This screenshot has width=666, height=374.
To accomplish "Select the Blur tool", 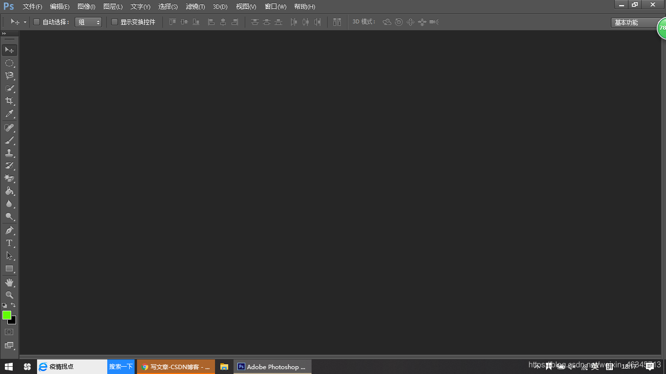I will pyautogui.click(x=9, y=204).
